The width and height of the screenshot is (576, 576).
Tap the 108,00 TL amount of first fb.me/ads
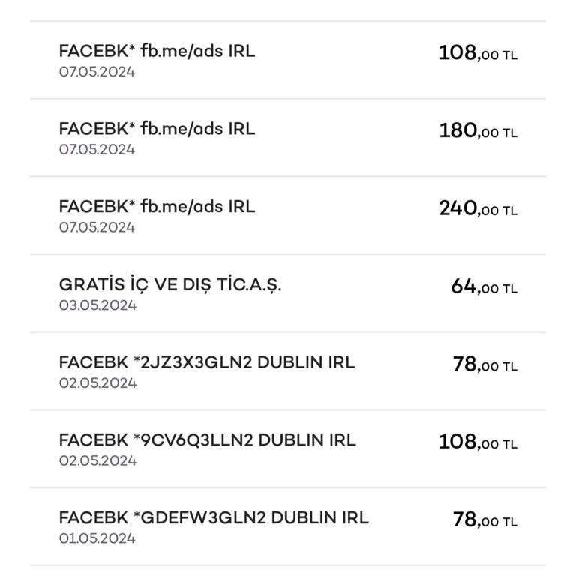point(478,53)
